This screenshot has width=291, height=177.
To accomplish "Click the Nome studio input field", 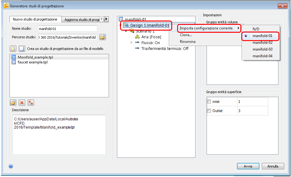I will pyautogui.click(x=68, y=29).
